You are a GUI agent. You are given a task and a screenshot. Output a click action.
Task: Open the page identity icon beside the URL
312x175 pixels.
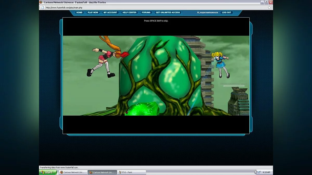coord(42,8)
